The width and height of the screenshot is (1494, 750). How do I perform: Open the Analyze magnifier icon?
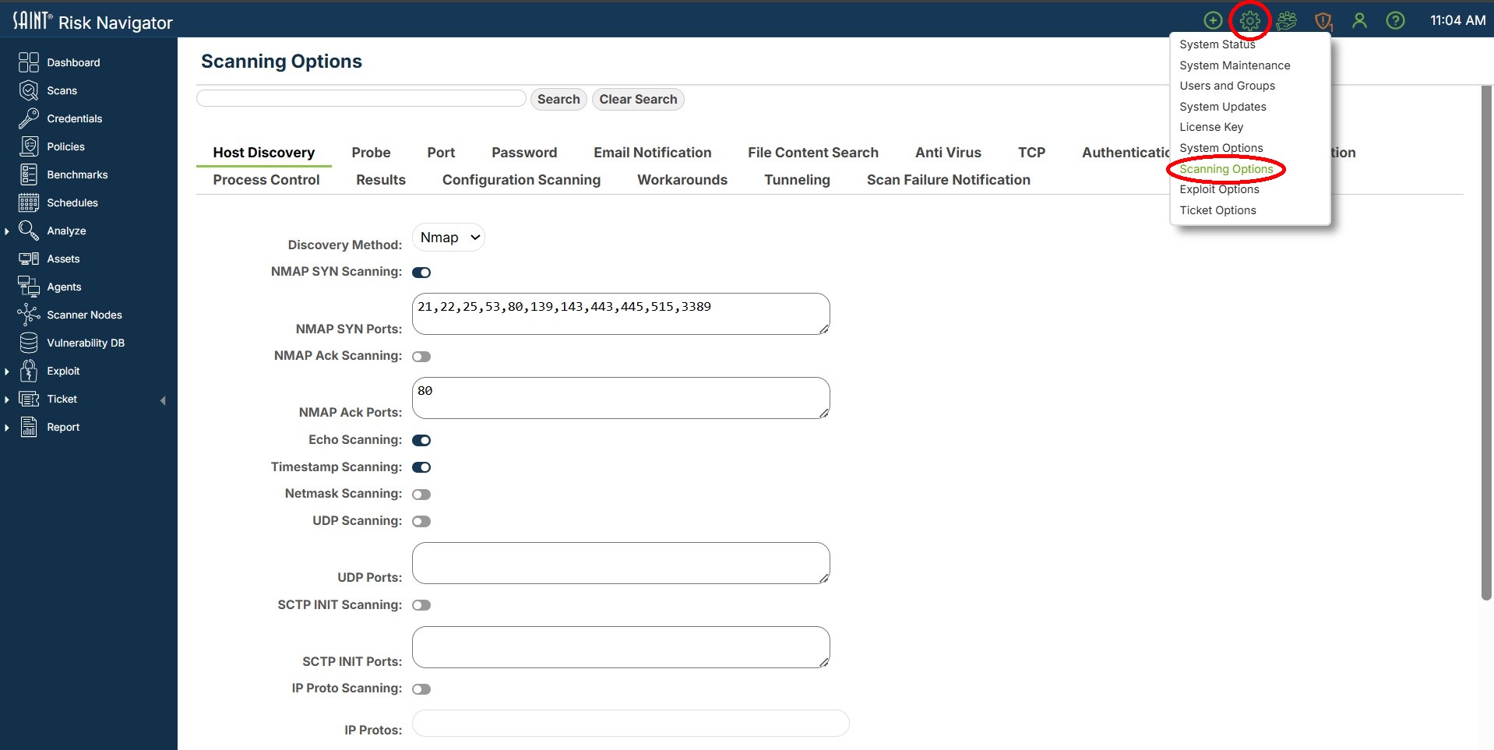(29, 231)
